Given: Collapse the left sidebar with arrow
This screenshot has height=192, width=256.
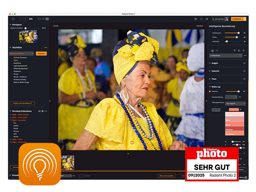Looking at the screenshot, I should tap(50, 101).
